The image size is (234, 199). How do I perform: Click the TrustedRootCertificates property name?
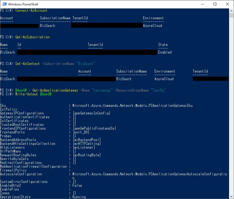point(22,125)
